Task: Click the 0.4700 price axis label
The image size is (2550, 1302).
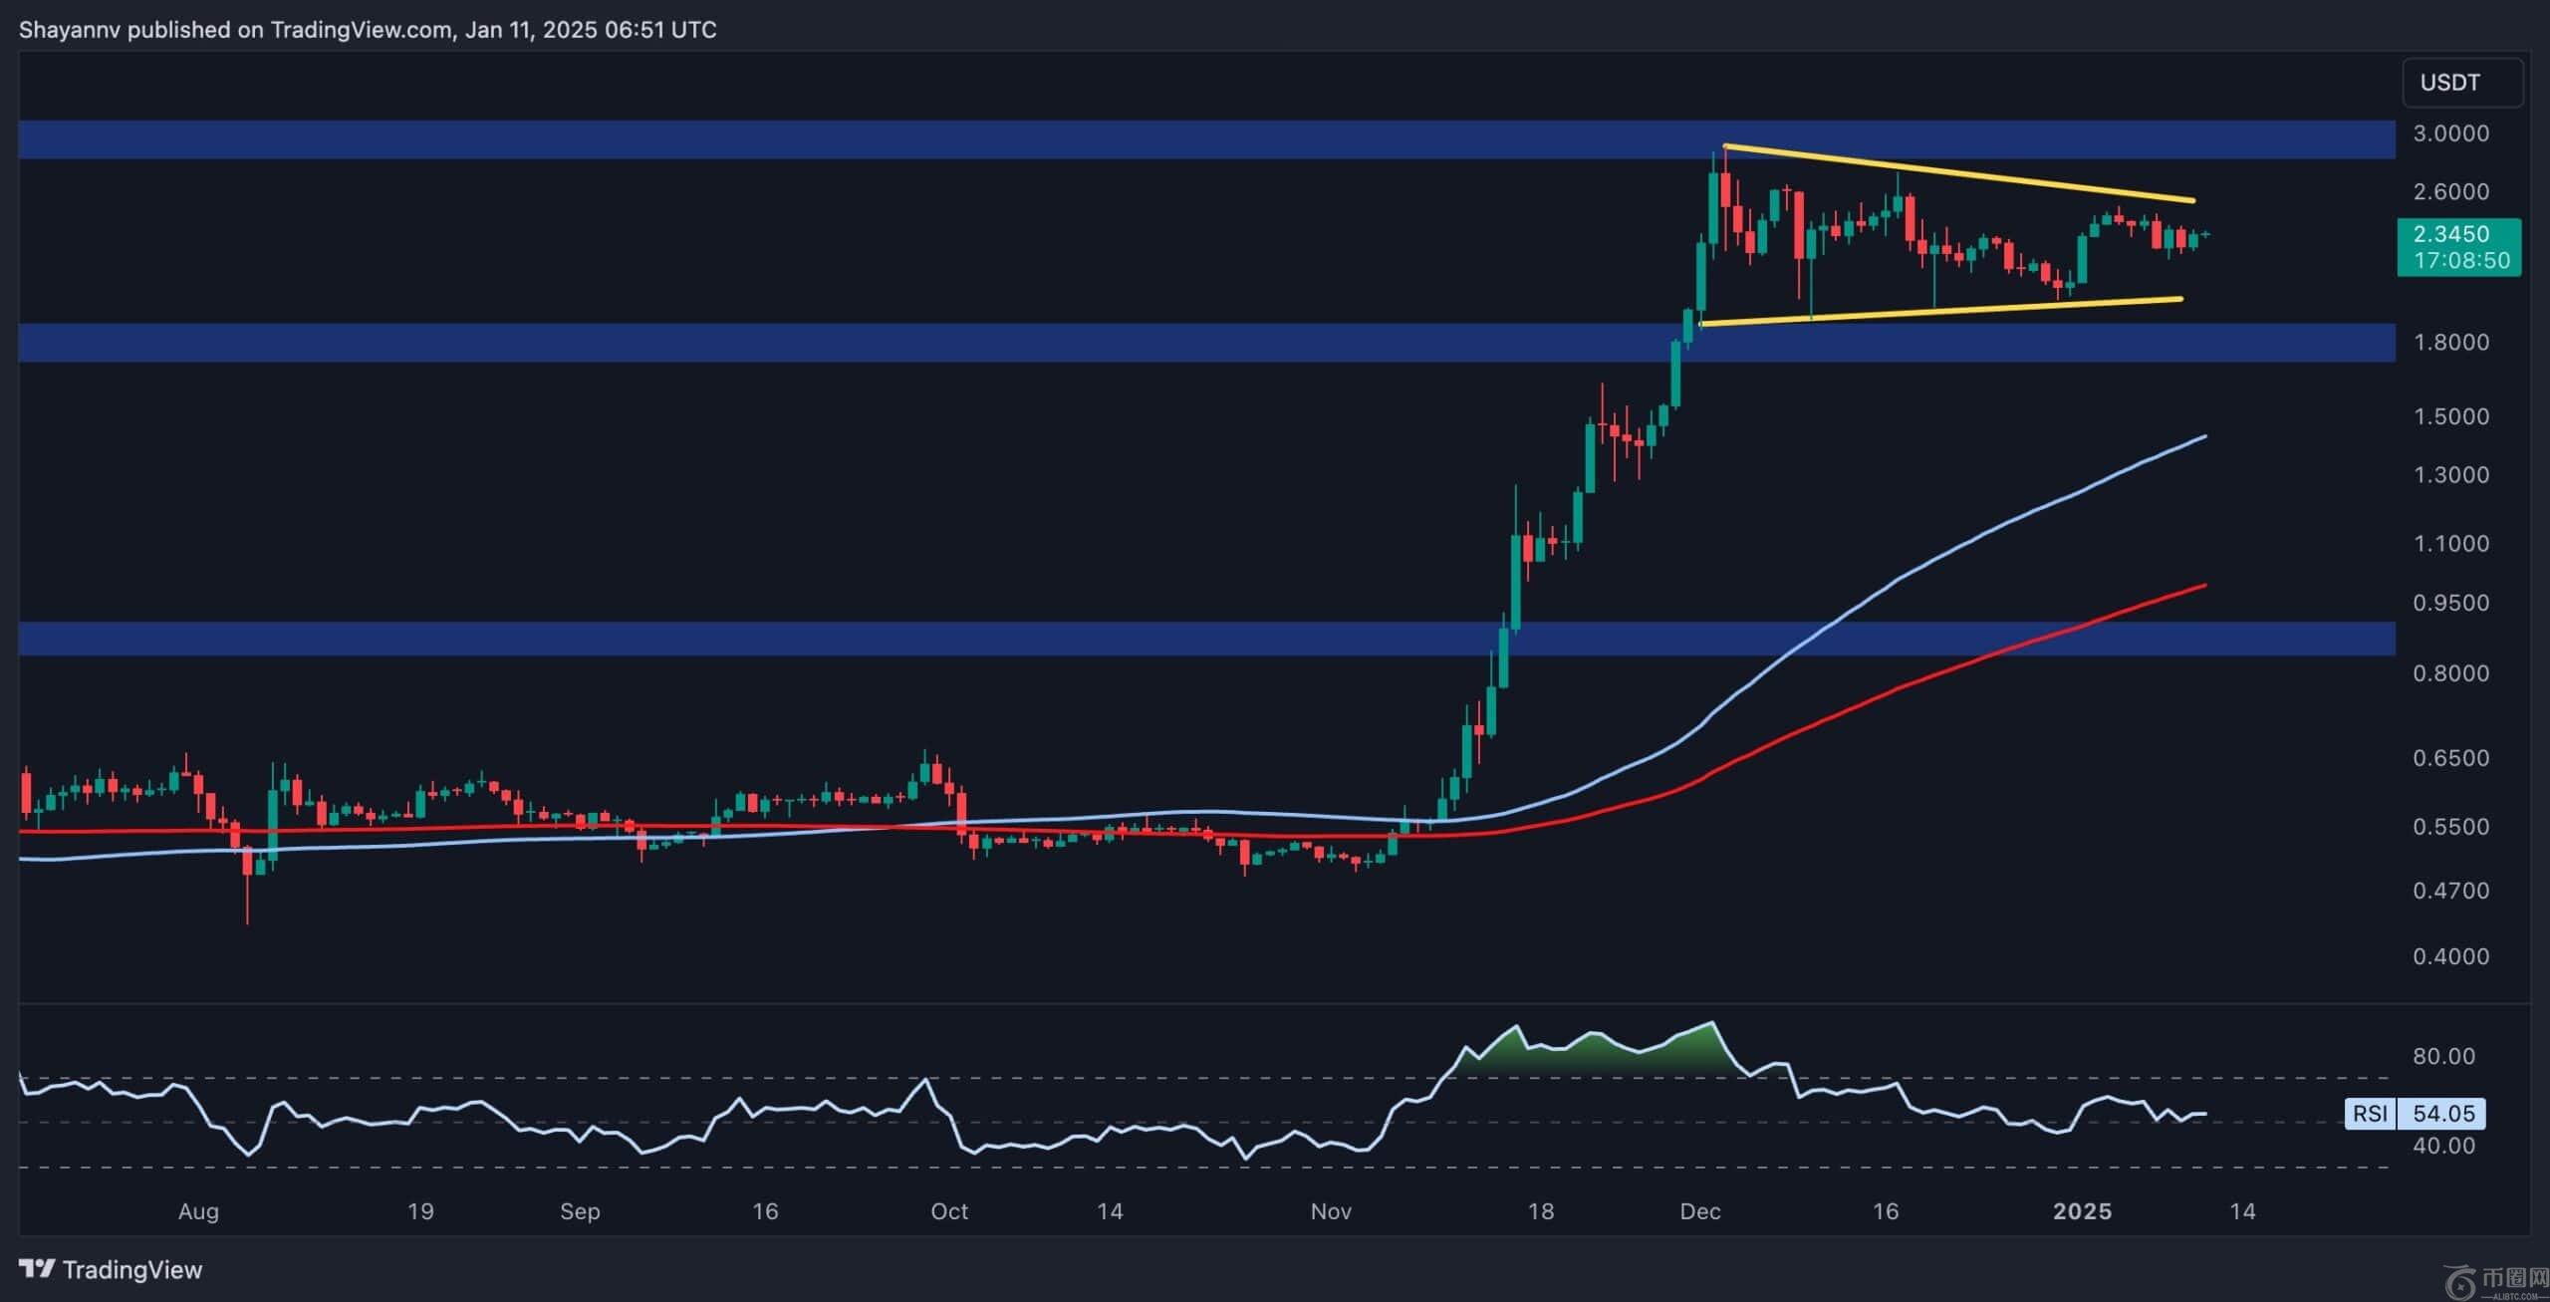Action: [2450, 891]
